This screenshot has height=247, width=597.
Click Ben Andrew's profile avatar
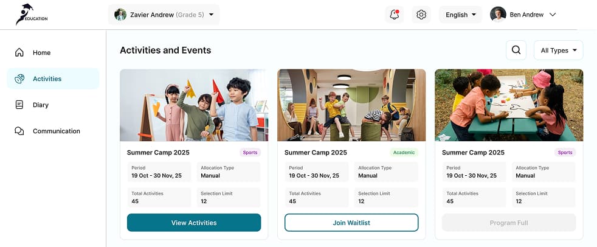498,15
